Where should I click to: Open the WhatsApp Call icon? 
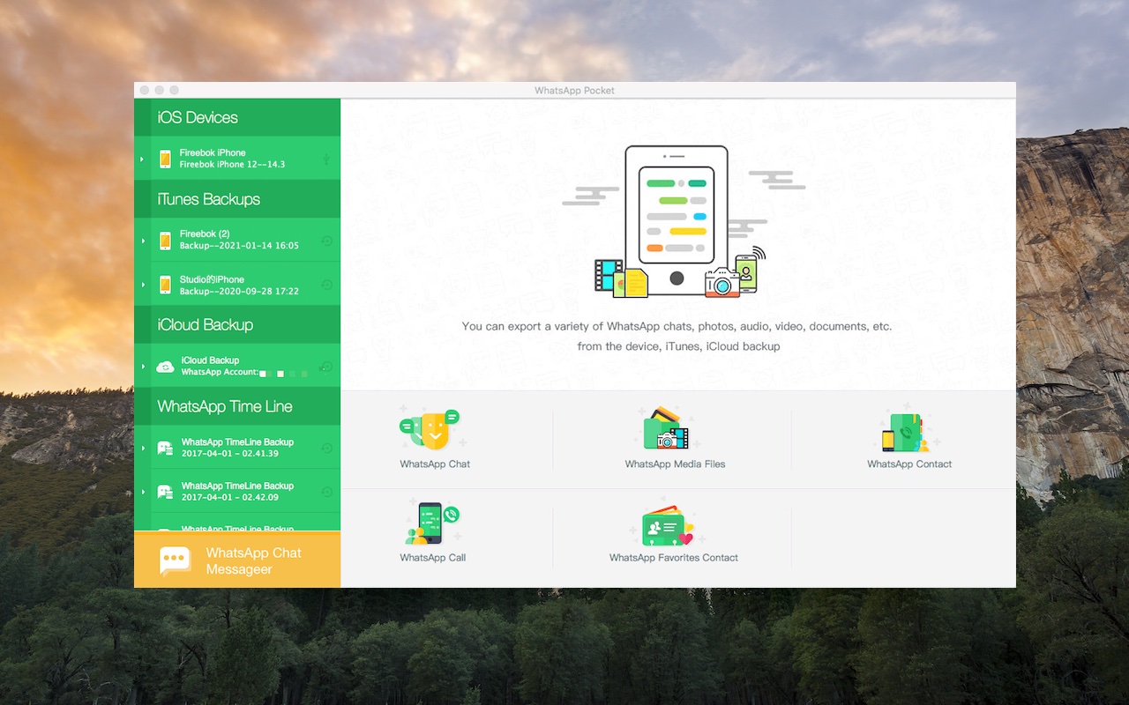pos(432,523)
